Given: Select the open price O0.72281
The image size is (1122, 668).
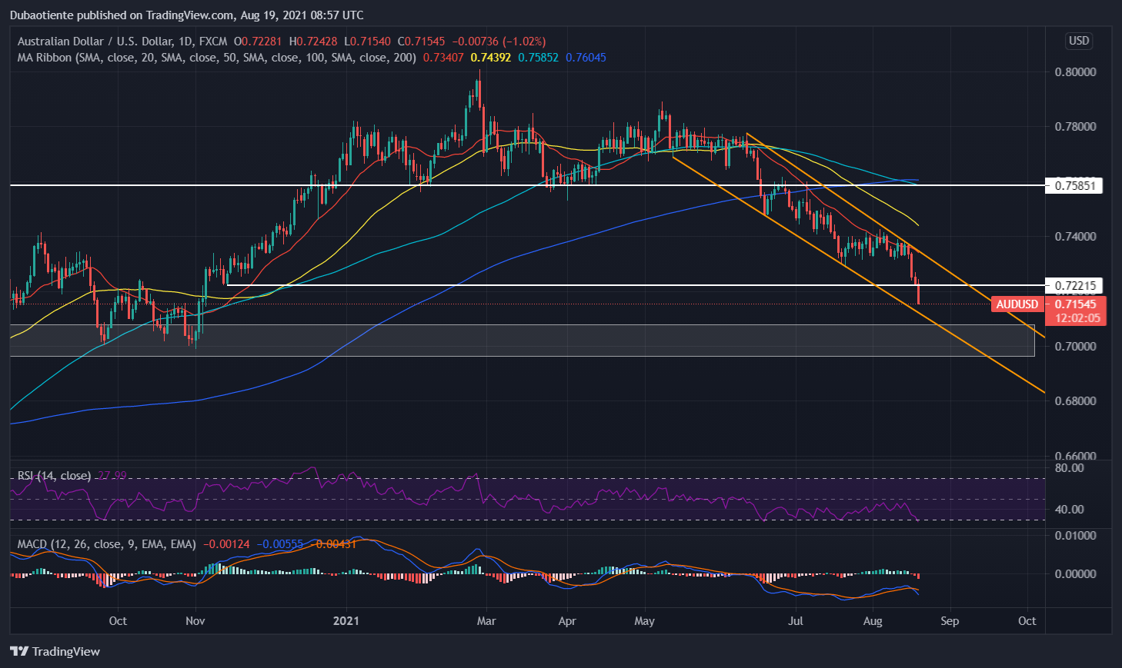Looking at the screenshot, I should (x=259, y=42).
